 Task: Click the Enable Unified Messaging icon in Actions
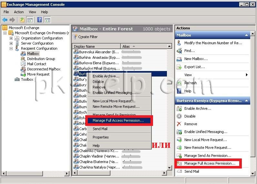click(179, 132)
